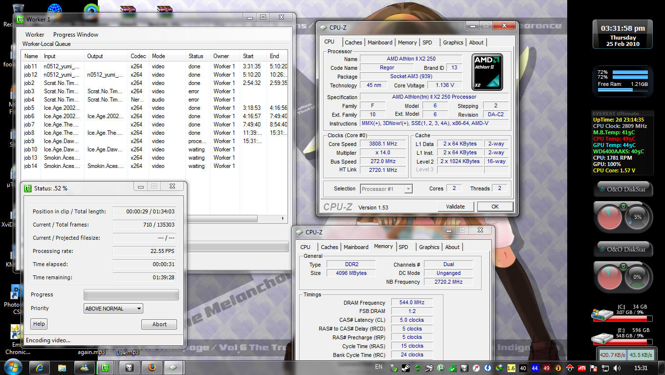This screenshot has height=375, width=665.
Task: Click the blue 44 temperature tray indicator
Action: click(535, 368)
